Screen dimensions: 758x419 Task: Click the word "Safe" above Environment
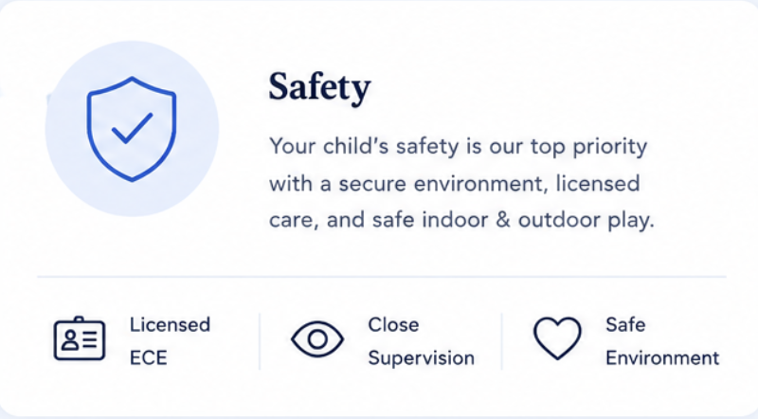(x=625, y=324)
